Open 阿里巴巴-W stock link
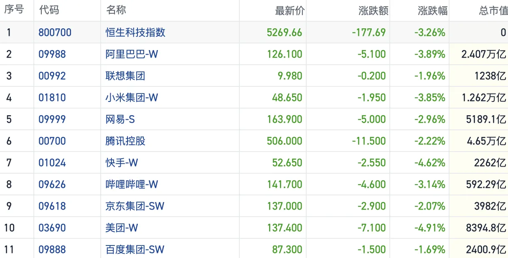Screen dimensions: 508x258 (x=132, y=54)
